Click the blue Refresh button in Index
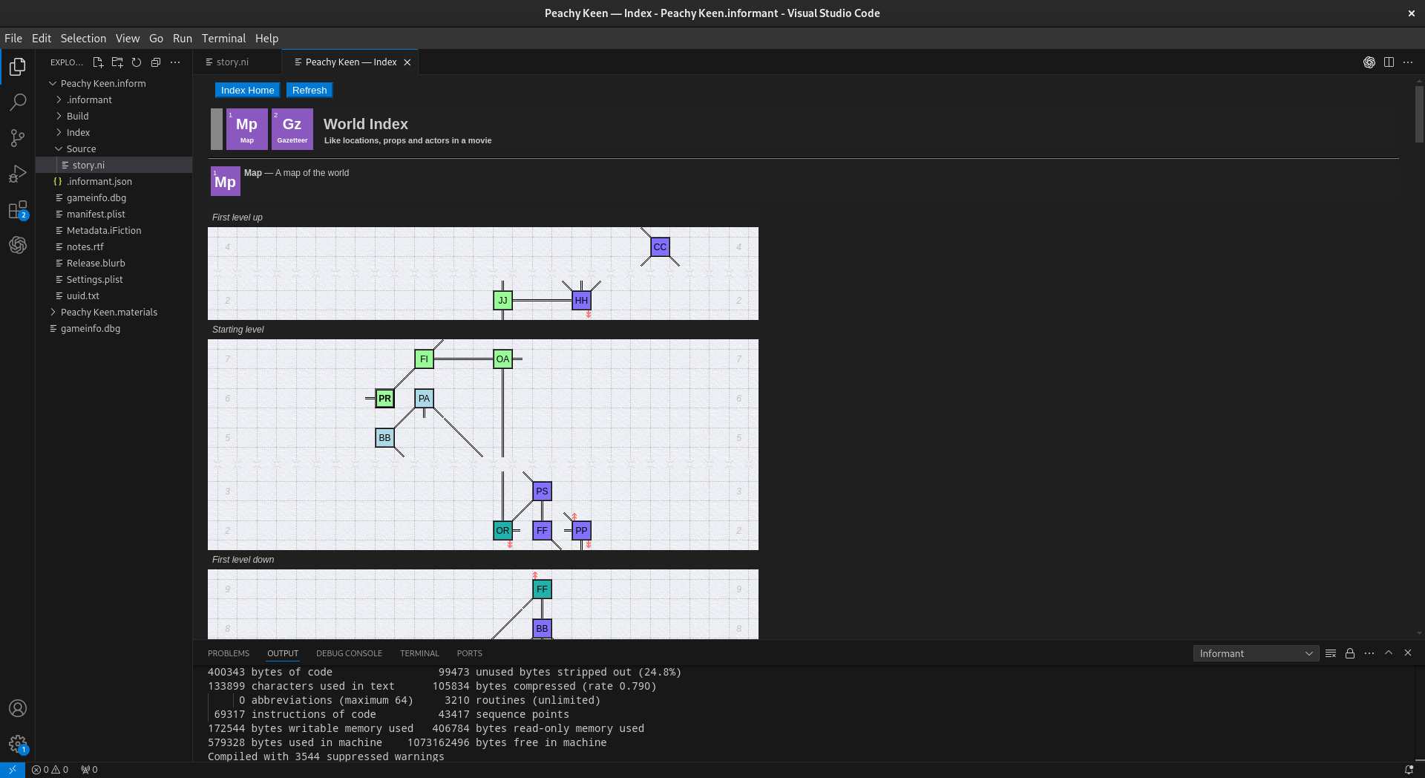The height and width of the screenshot is (778, 1425). click(309, 91)
